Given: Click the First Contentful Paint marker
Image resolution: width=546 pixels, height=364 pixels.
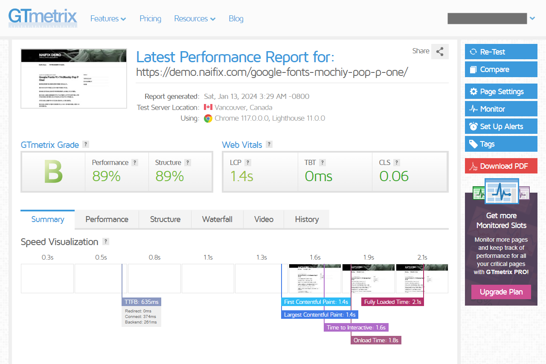Looking at the screenshot, I should [316, 302].
